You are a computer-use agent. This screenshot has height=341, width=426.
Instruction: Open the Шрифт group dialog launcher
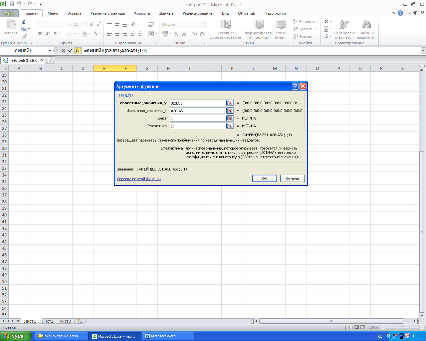point(101,43)
